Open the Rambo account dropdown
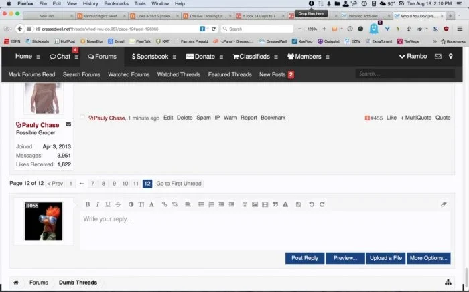469x292 pixels. (413, 56)
